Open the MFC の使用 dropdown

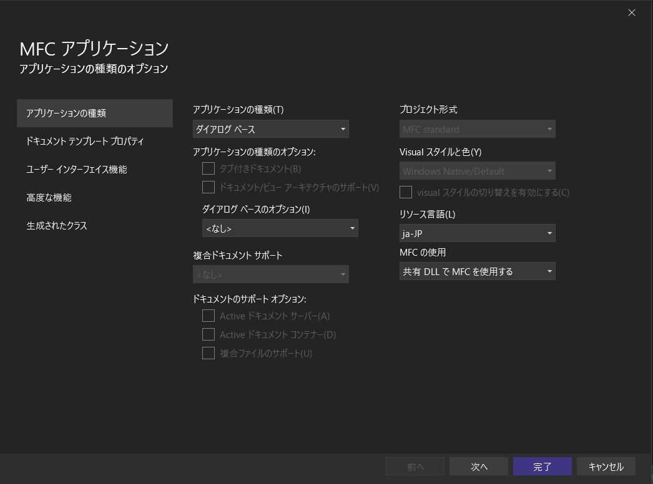(477, 271)
